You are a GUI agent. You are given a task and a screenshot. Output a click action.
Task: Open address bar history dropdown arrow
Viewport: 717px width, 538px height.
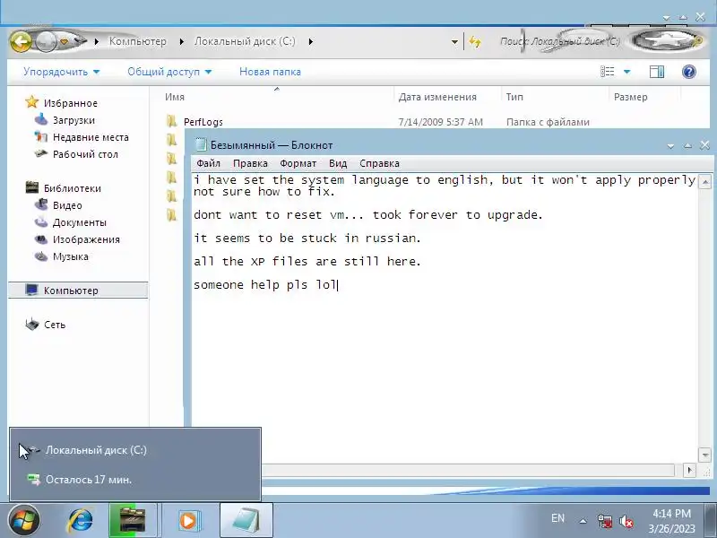[454, 42]
